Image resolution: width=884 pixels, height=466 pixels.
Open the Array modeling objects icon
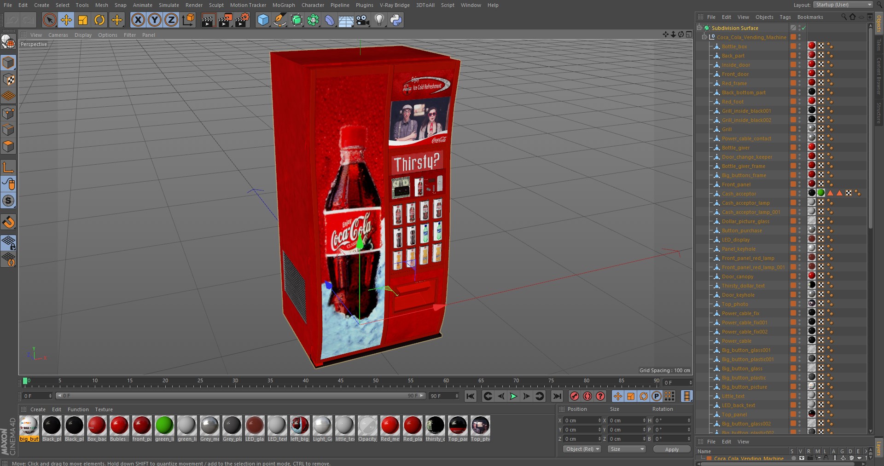pyautogui.click(x=313, y=20)
